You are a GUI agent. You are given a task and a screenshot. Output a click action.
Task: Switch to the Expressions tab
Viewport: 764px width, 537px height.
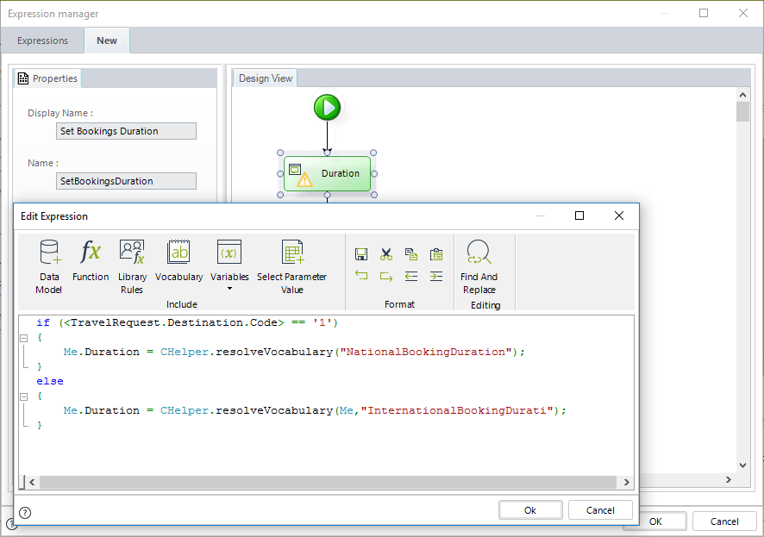click(x=43, y=41)
